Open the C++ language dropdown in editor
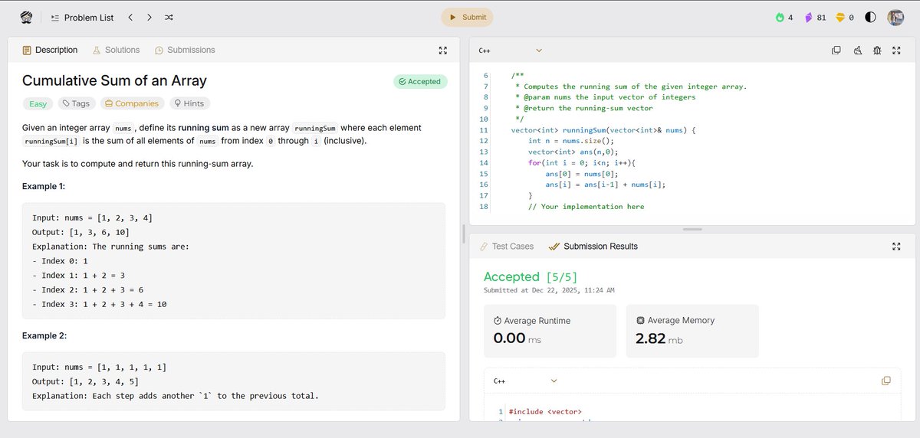The width and height of the screenshot is (920, 438). [x=510, y=51]
